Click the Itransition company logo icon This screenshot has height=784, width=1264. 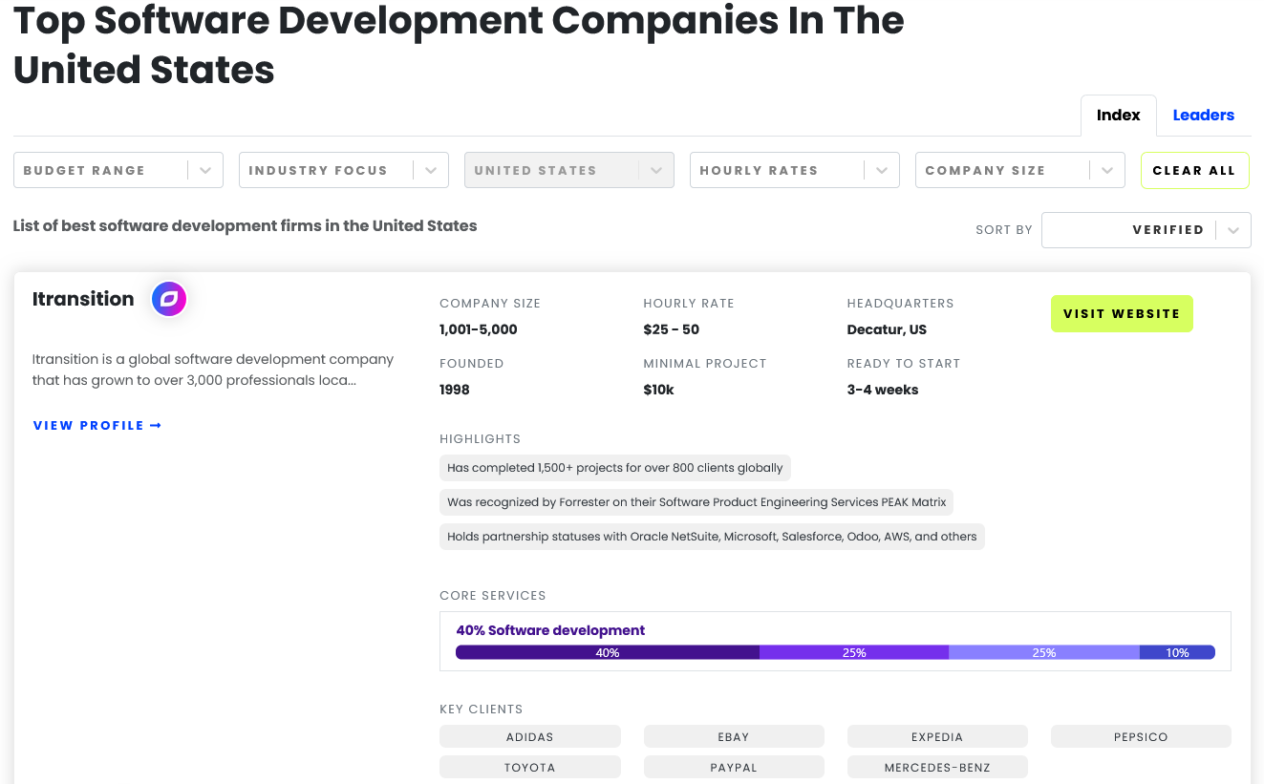pyautogui.click(x=169, y=299)
